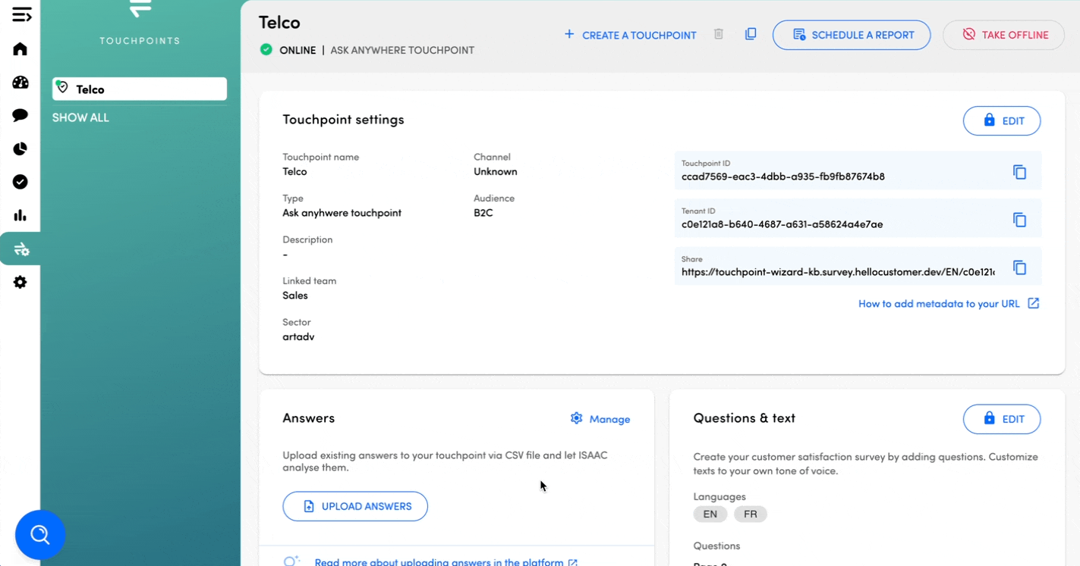1080x566 pixels.
Task: Open the Home page from sidebar
Action: [x=20, y=49]
